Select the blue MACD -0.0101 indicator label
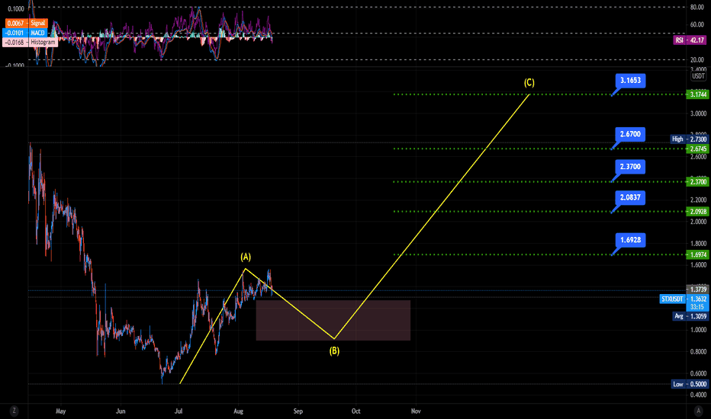This screenshot has height=419, width=711. click(x=24, y=33)
